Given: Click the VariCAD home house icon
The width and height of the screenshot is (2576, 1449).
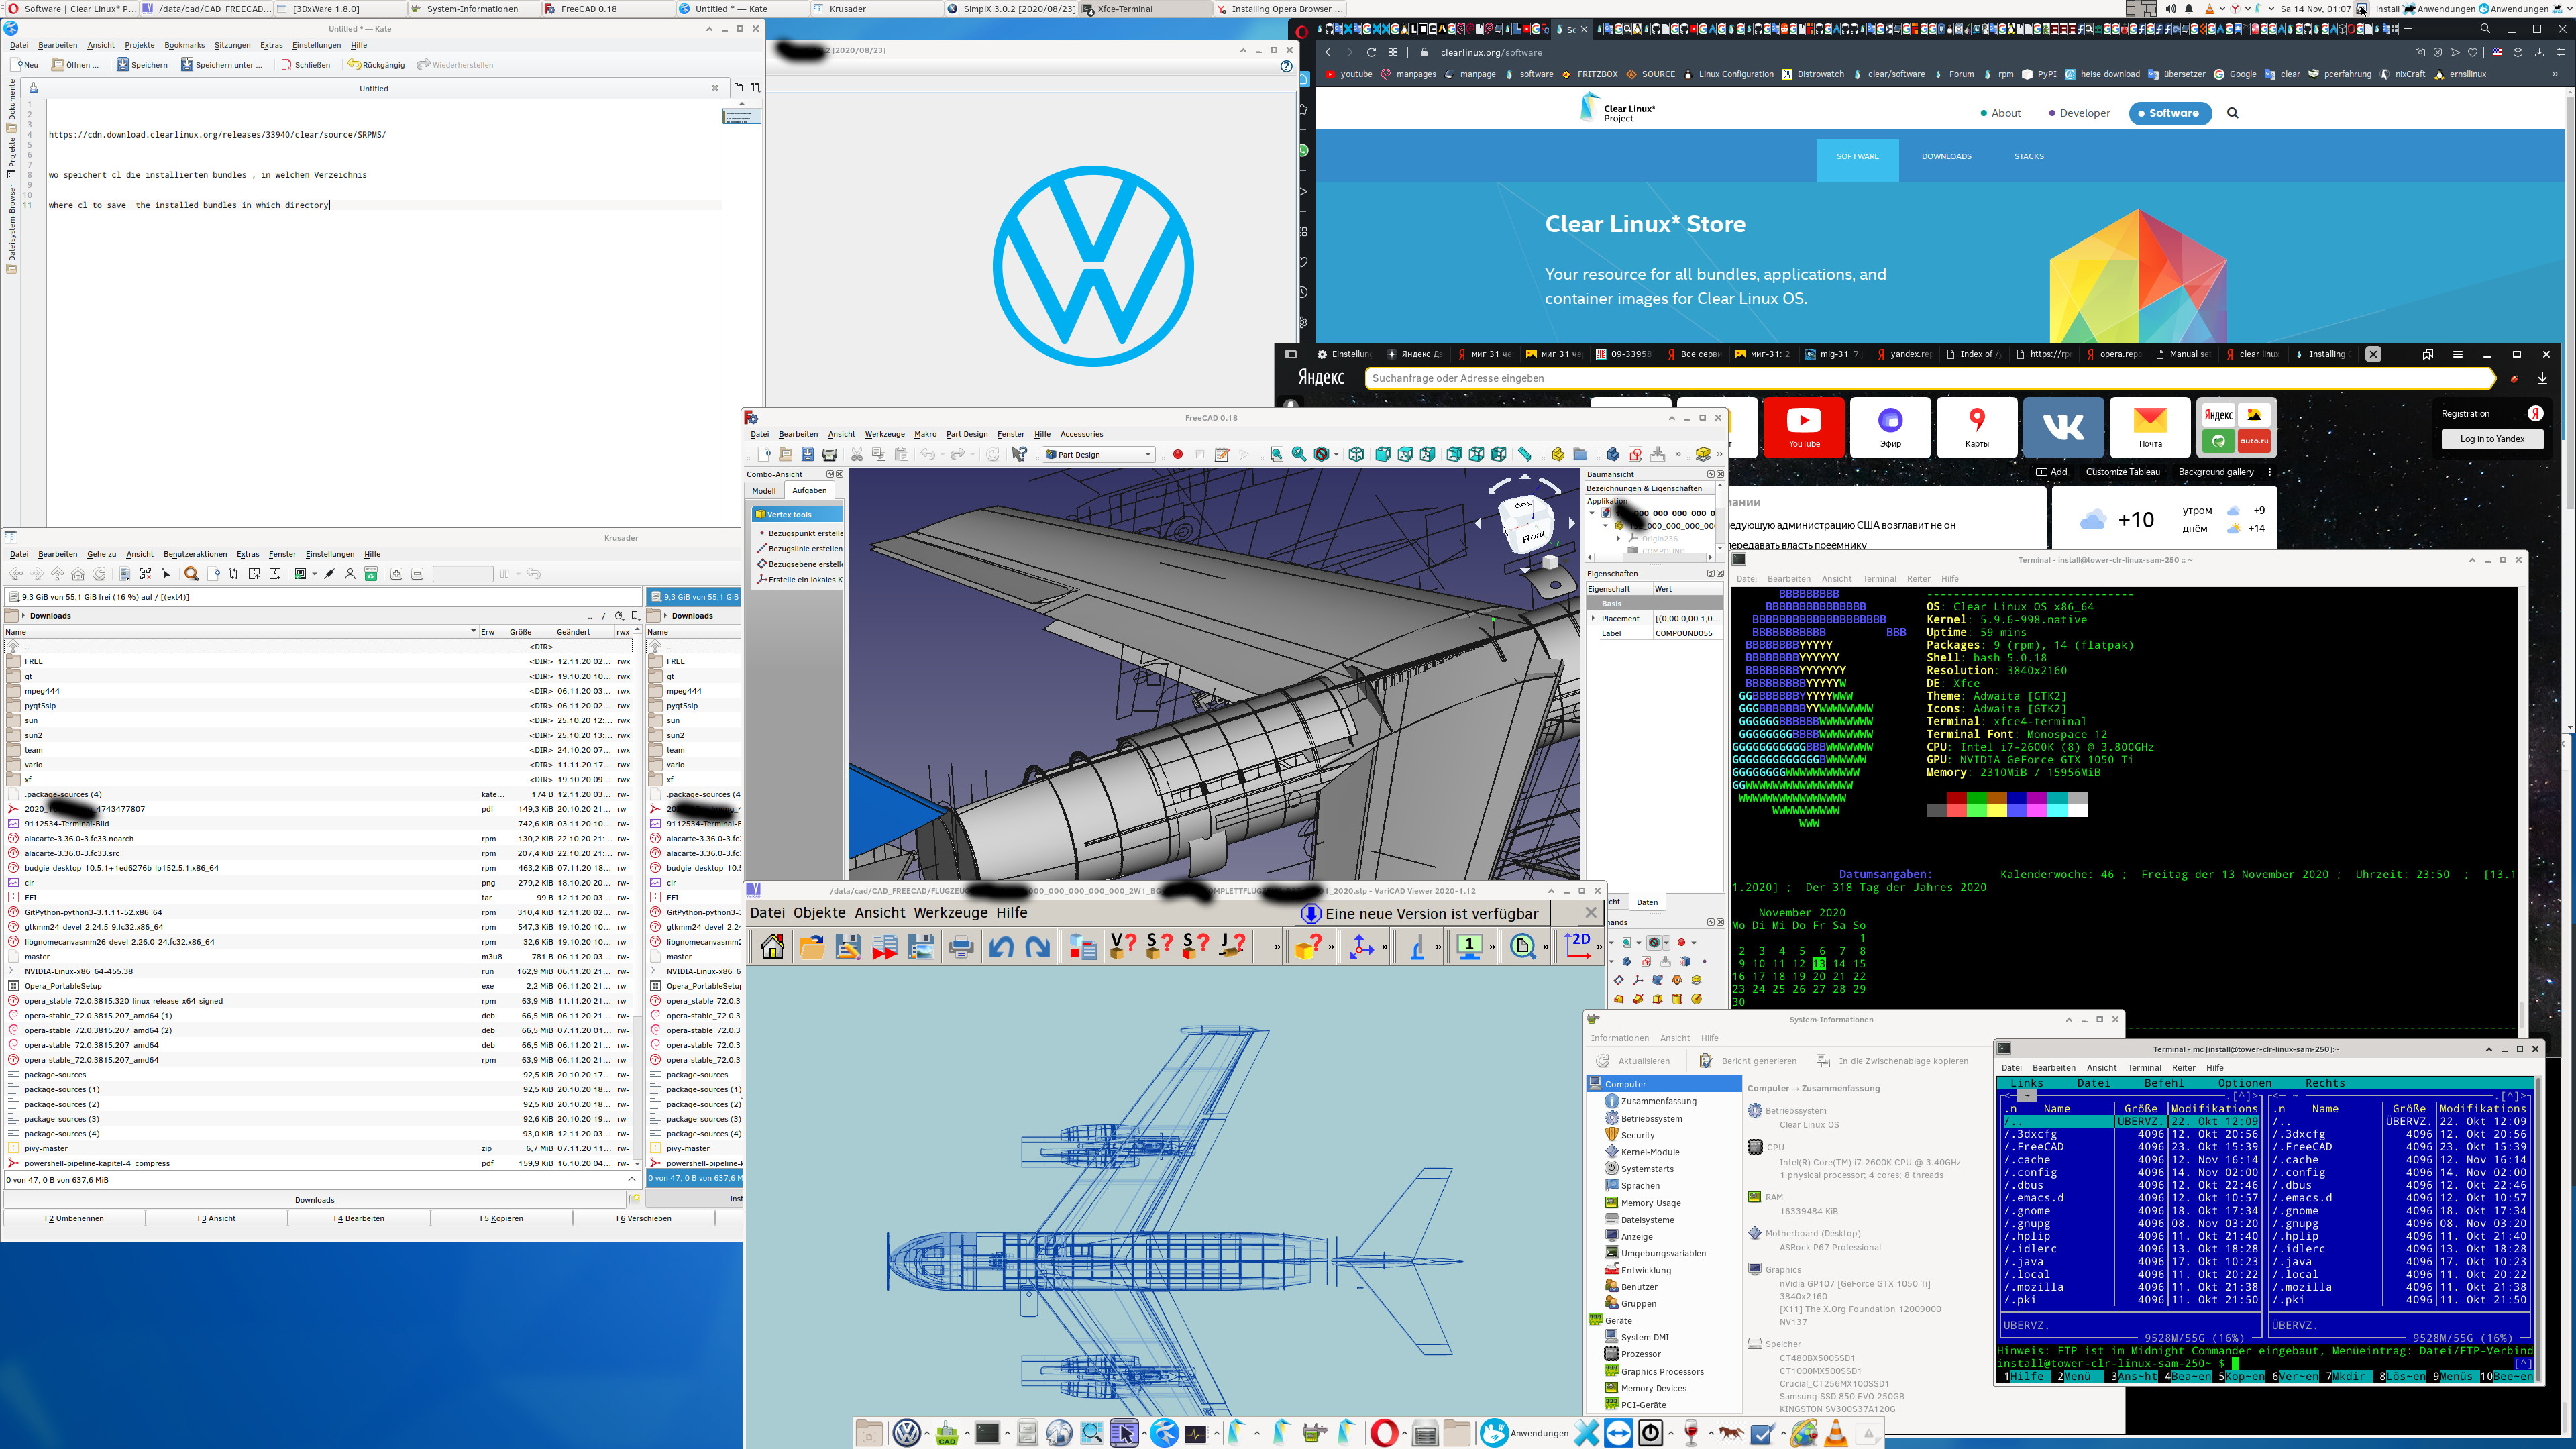Looking at the screenshot, I should pos(772,946).
